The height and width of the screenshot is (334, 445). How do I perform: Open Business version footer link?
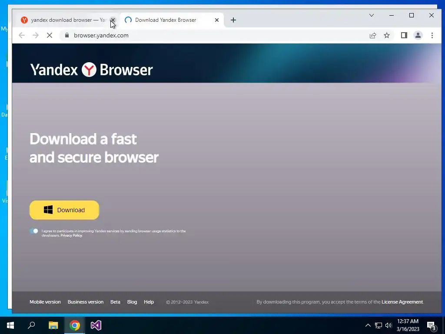86,302
